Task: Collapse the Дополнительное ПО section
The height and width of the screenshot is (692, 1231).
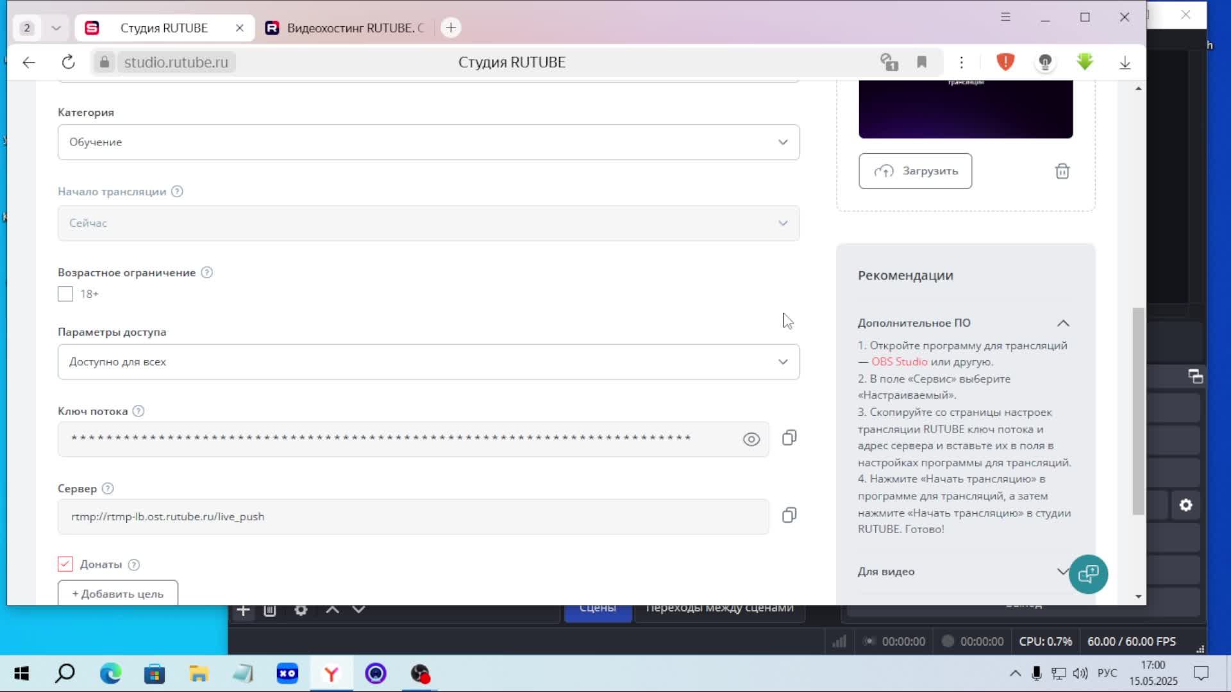Action: [1063, 323]
